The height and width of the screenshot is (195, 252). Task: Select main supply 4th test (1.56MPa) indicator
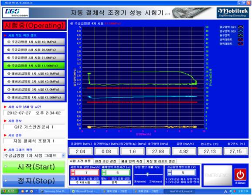pos(34,66)
